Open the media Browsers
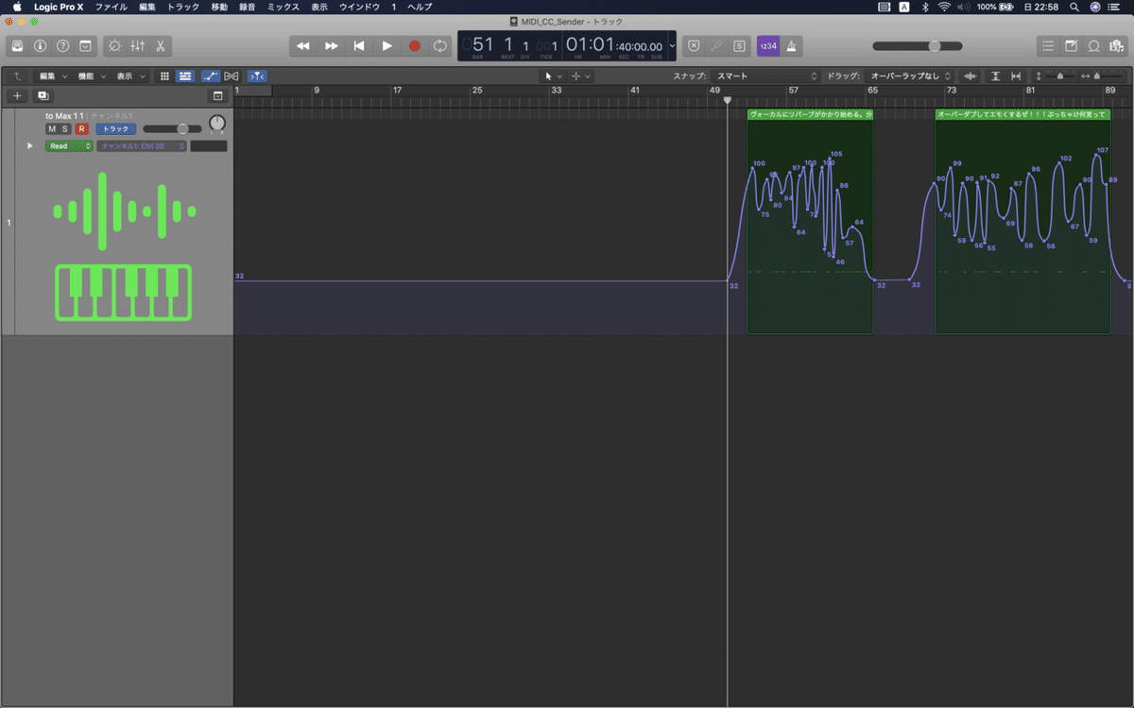Viewport: 1134px width, 708px height. 1116,45
